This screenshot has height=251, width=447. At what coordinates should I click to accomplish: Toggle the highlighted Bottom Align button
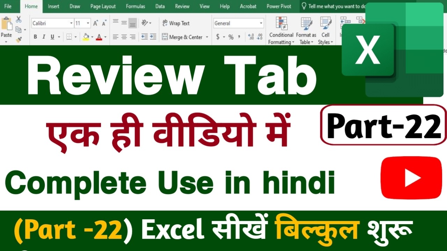click(132, 23)
